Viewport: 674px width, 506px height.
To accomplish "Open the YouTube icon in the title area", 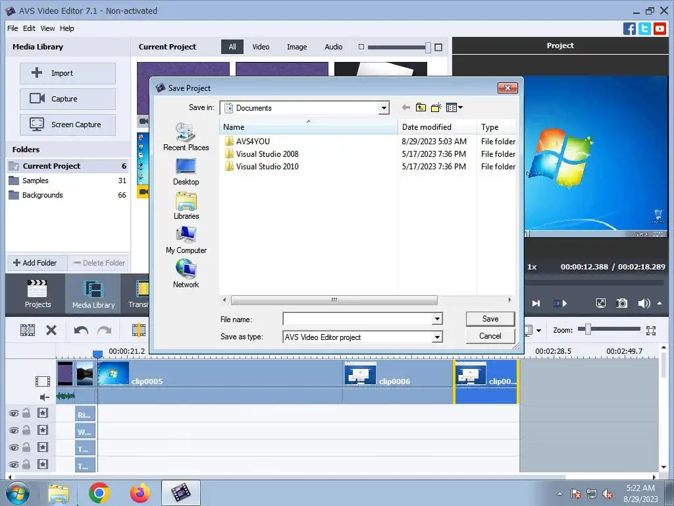I will tap(660, 29).
